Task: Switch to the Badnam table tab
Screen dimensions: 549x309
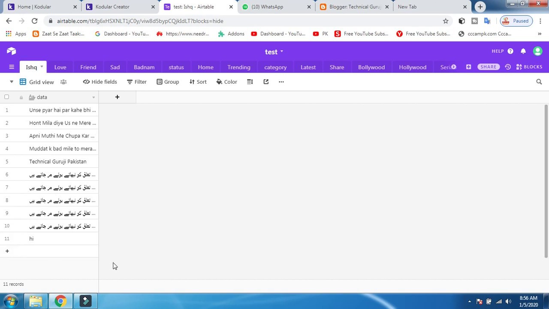Action: (144, 67)
